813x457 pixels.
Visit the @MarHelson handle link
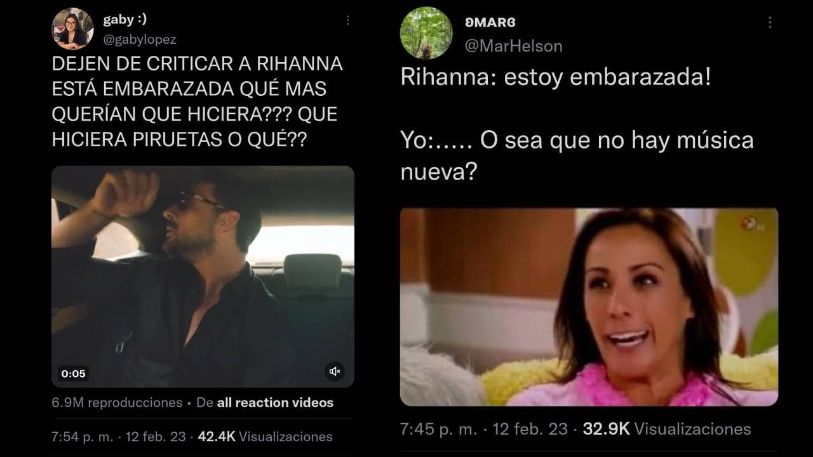click(514, 46)
